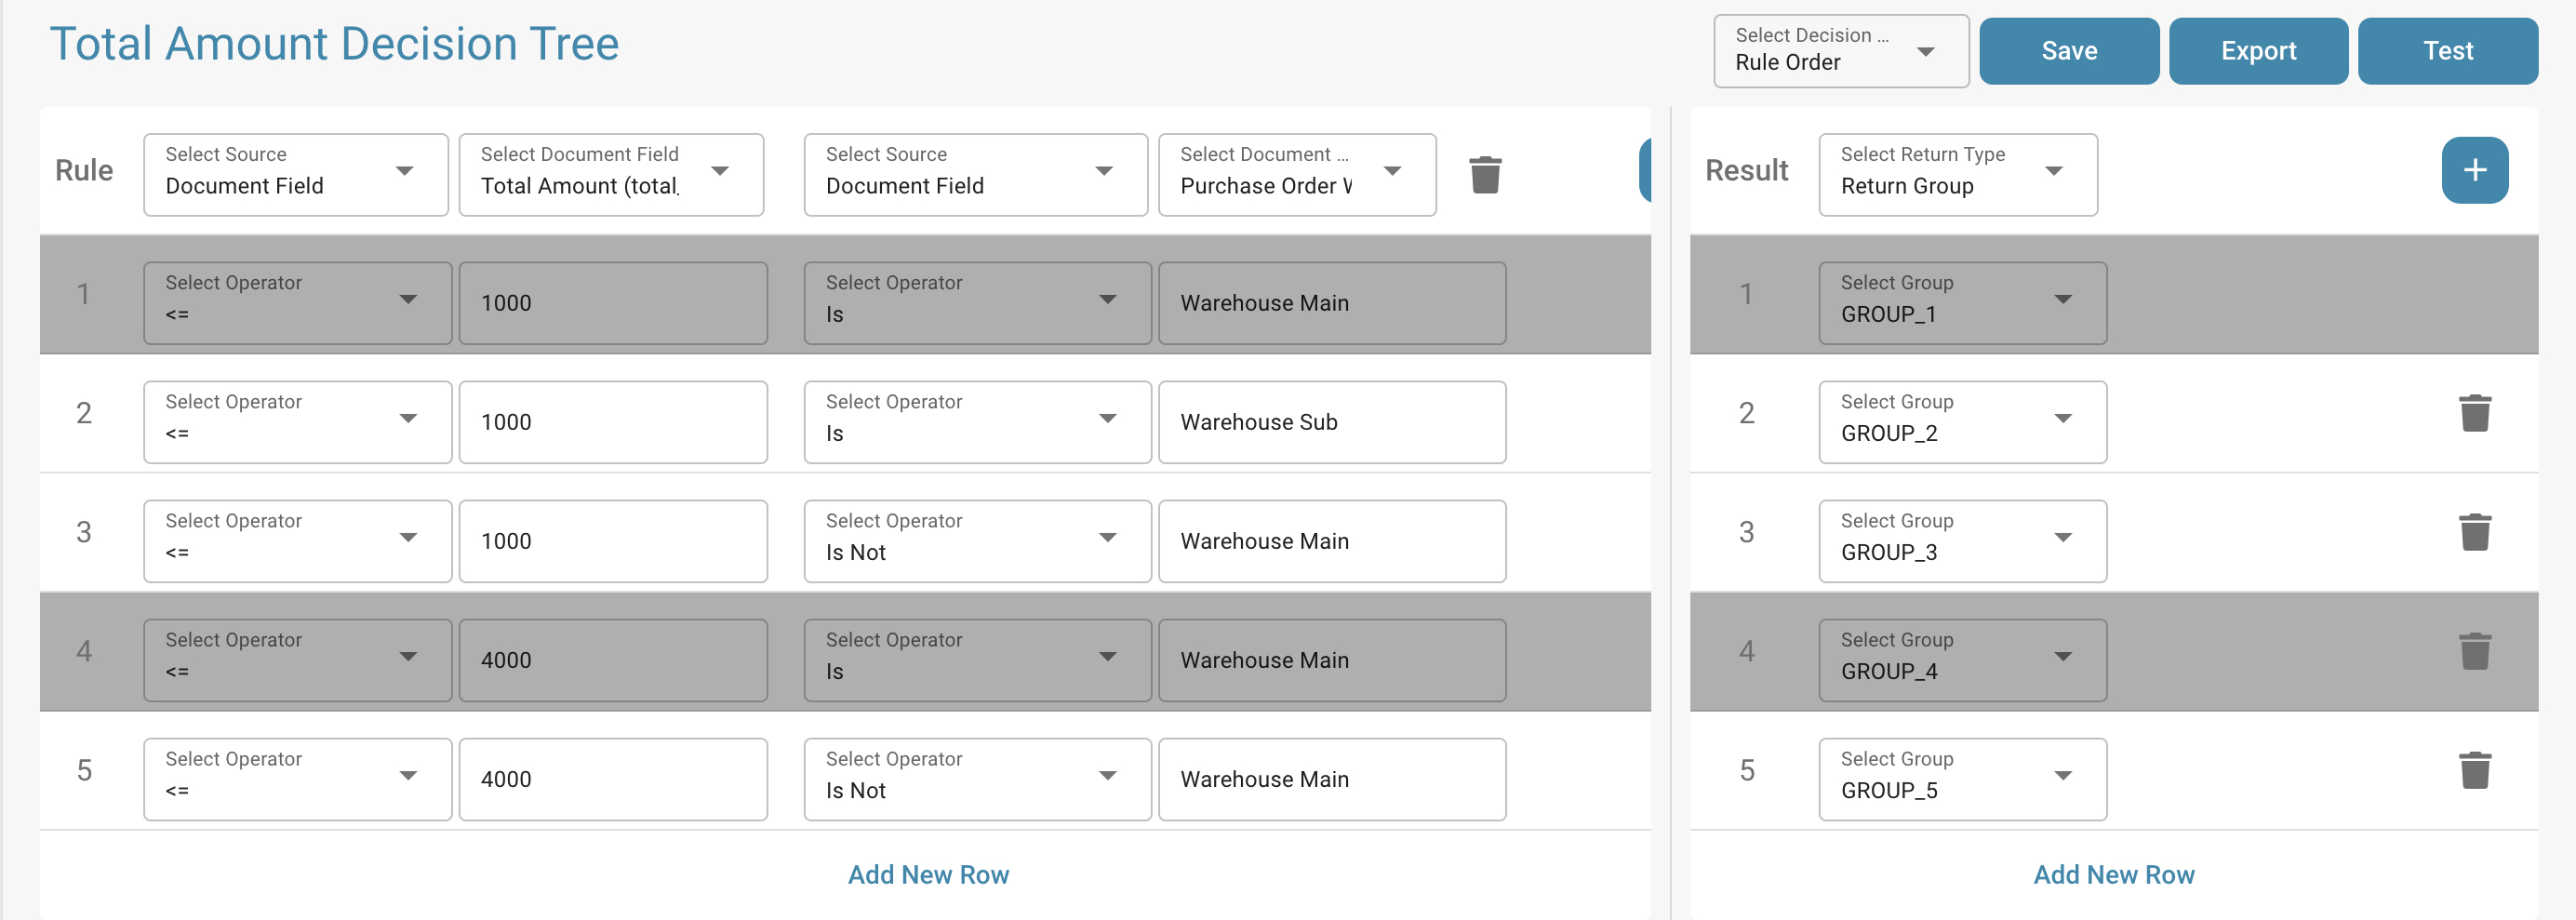Open the GROUP_1 group dropdown

1962,303
